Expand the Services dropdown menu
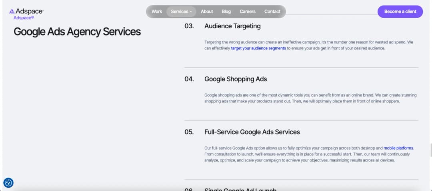This screenshot has width=432, height=191. tap(181, 12)
